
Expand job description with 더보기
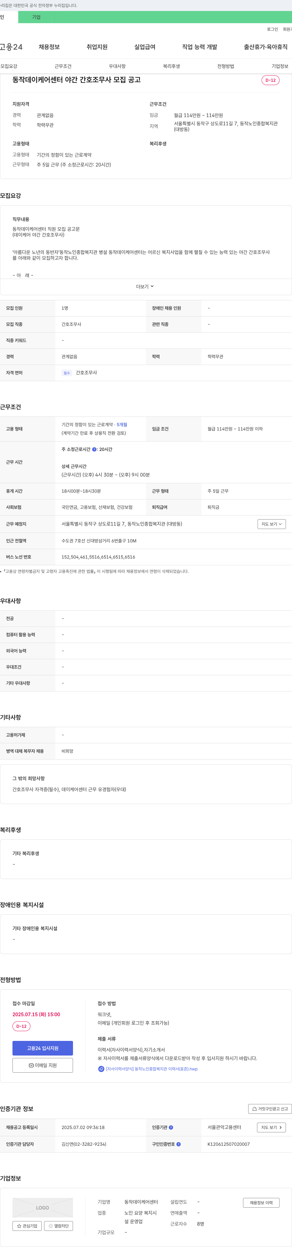145,287
